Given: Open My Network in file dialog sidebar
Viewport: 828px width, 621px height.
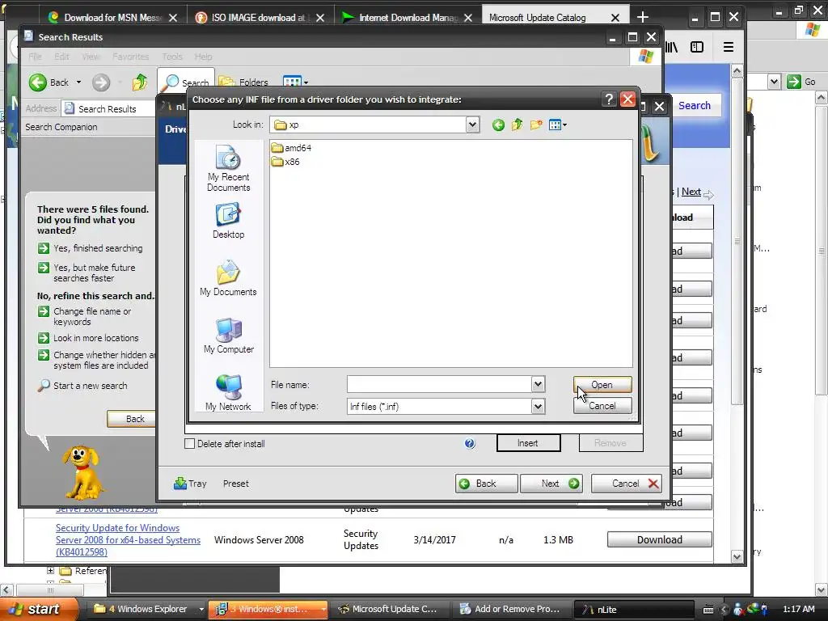Looking at the screenshot, I should pyautogui.click(x=228, y=392).
